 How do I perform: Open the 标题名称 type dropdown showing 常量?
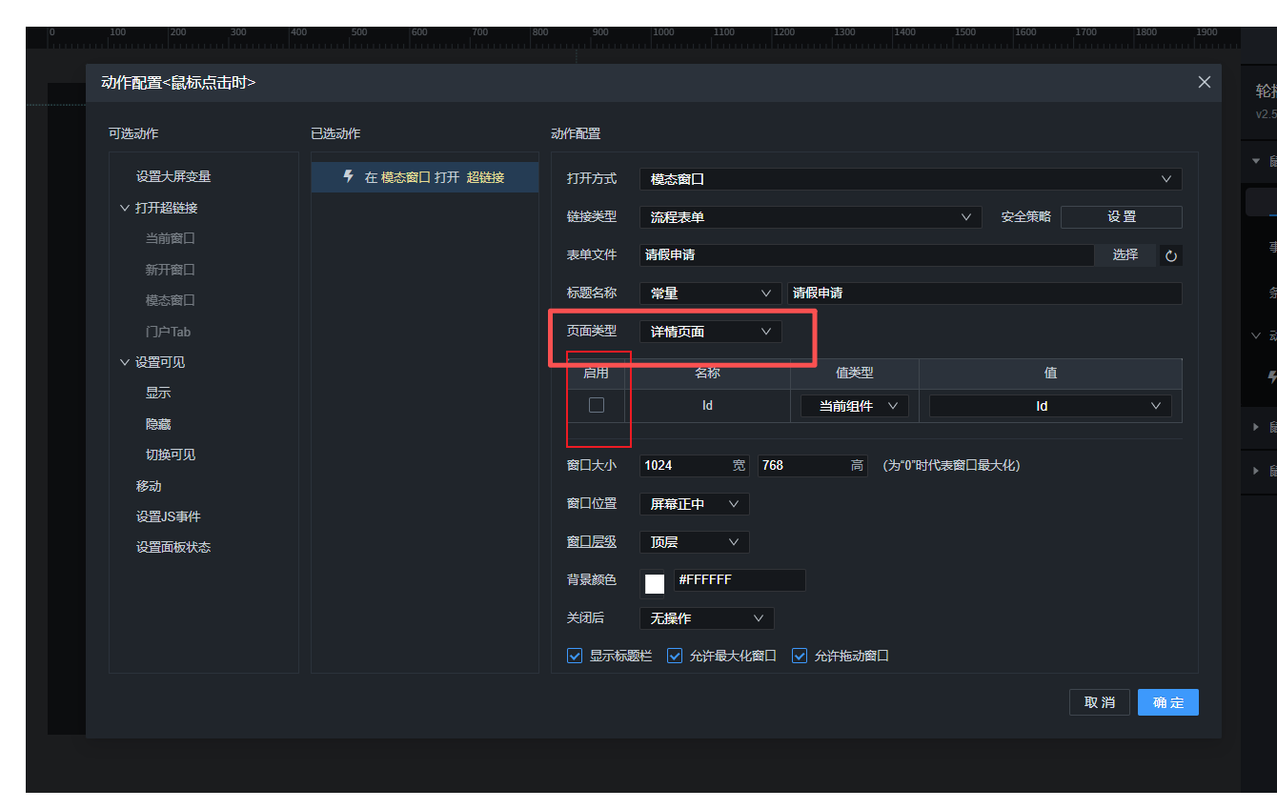[x=710, y=293]
